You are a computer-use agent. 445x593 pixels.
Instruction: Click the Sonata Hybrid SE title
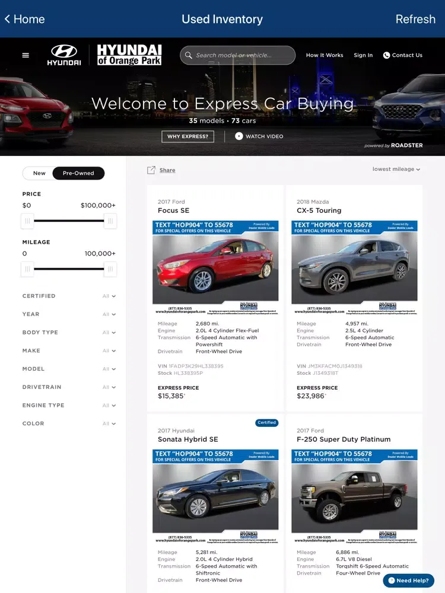click(188, 439)
